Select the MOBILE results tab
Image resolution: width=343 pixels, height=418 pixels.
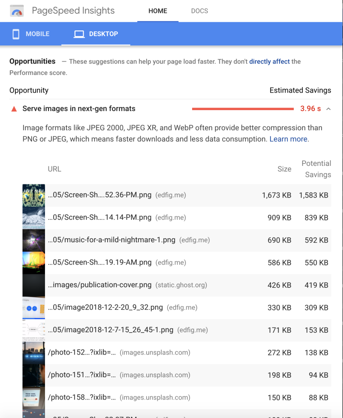31,34
